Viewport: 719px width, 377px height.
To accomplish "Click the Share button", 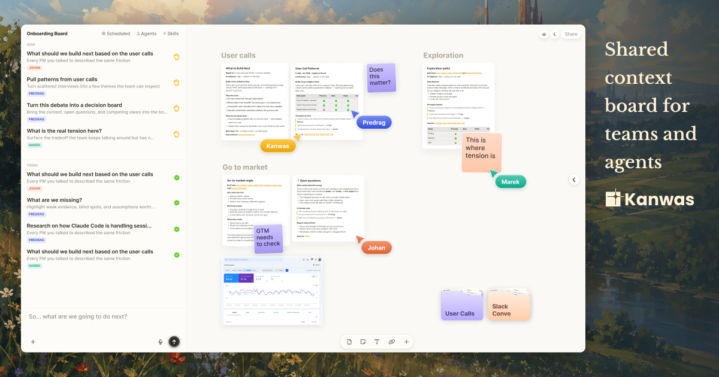I will [571, 34].
